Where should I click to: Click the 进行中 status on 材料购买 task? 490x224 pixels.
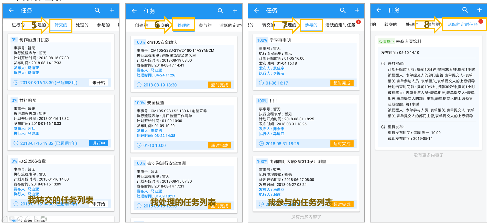[99, 143]
